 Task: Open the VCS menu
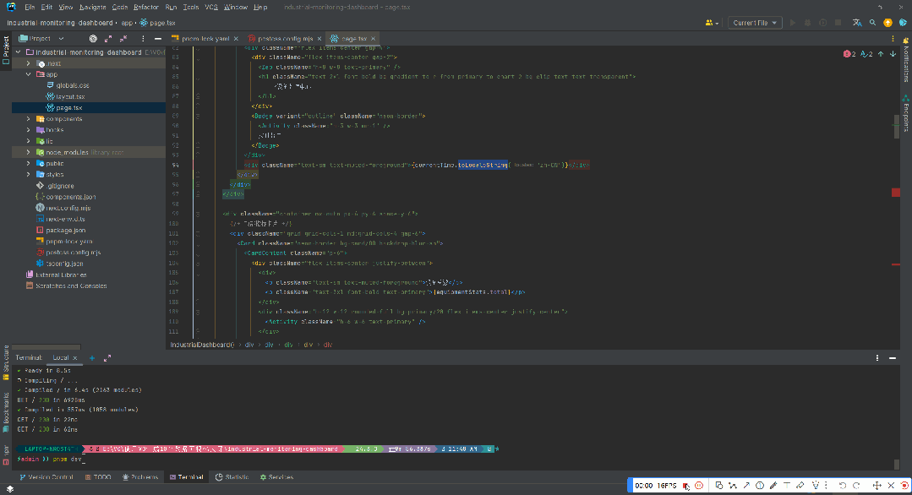(211, 7)
